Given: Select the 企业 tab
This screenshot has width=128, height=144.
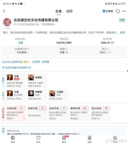Looking at the screenshot, I should tap(58, 11).
